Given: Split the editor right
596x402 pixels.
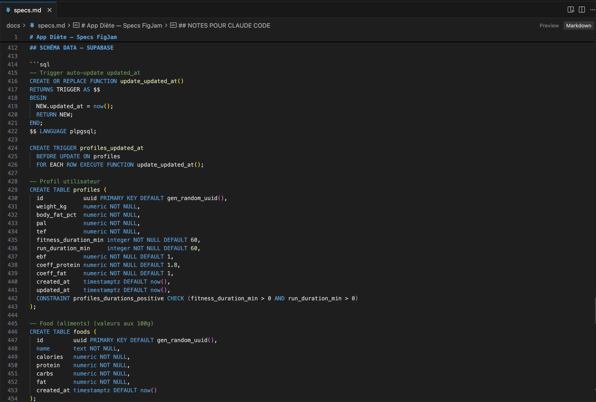Looking at the screenshot, I should click(x=582, y=10).
